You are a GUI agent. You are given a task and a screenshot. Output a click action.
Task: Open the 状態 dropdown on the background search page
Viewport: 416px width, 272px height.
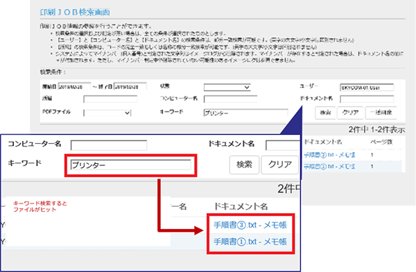[x=227, y=87]
